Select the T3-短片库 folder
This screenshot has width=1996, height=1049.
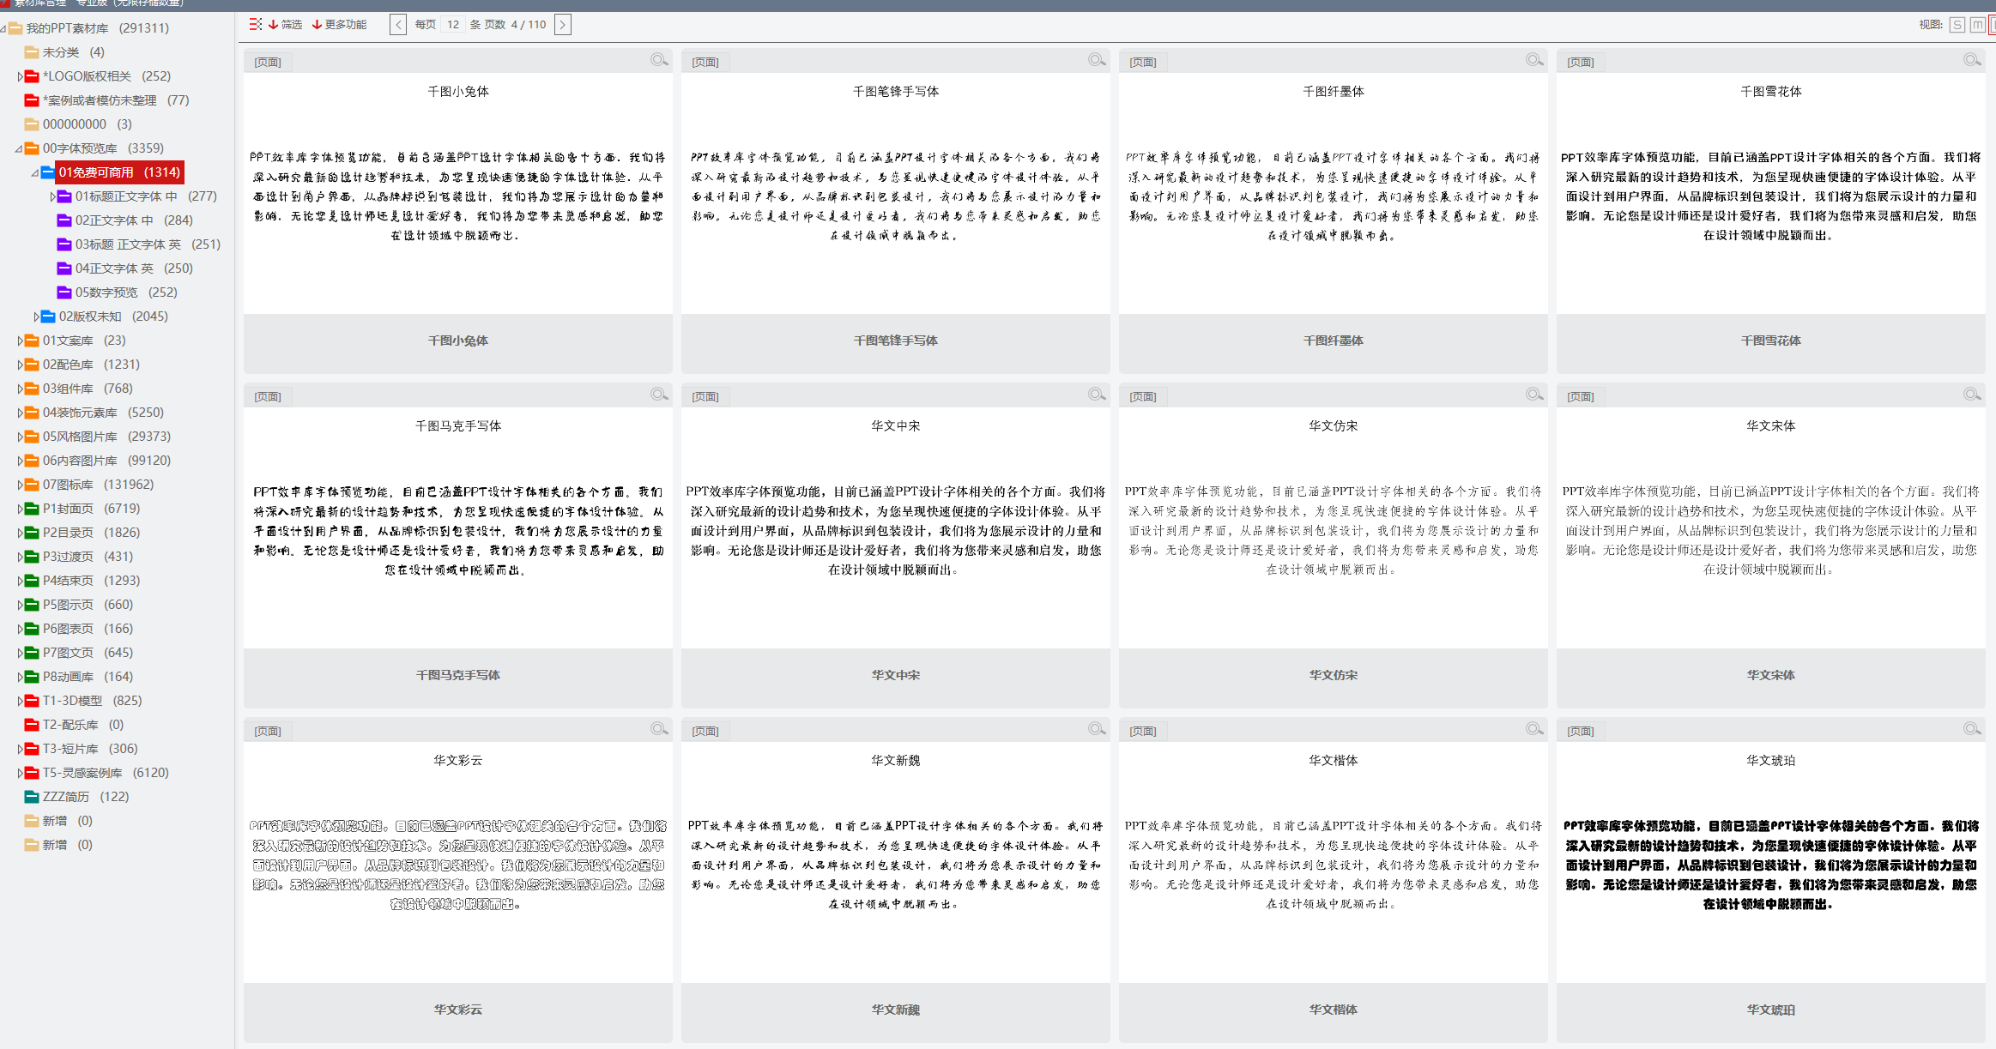(90, 749)
